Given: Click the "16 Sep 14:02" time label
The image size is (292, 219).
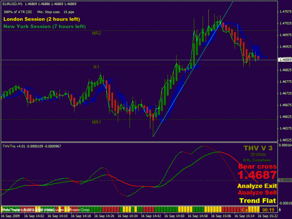Looking at the screenshot, I should [x=34, y=216].
